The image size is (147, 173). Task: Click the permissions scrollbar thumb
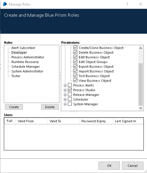(141, 84)
